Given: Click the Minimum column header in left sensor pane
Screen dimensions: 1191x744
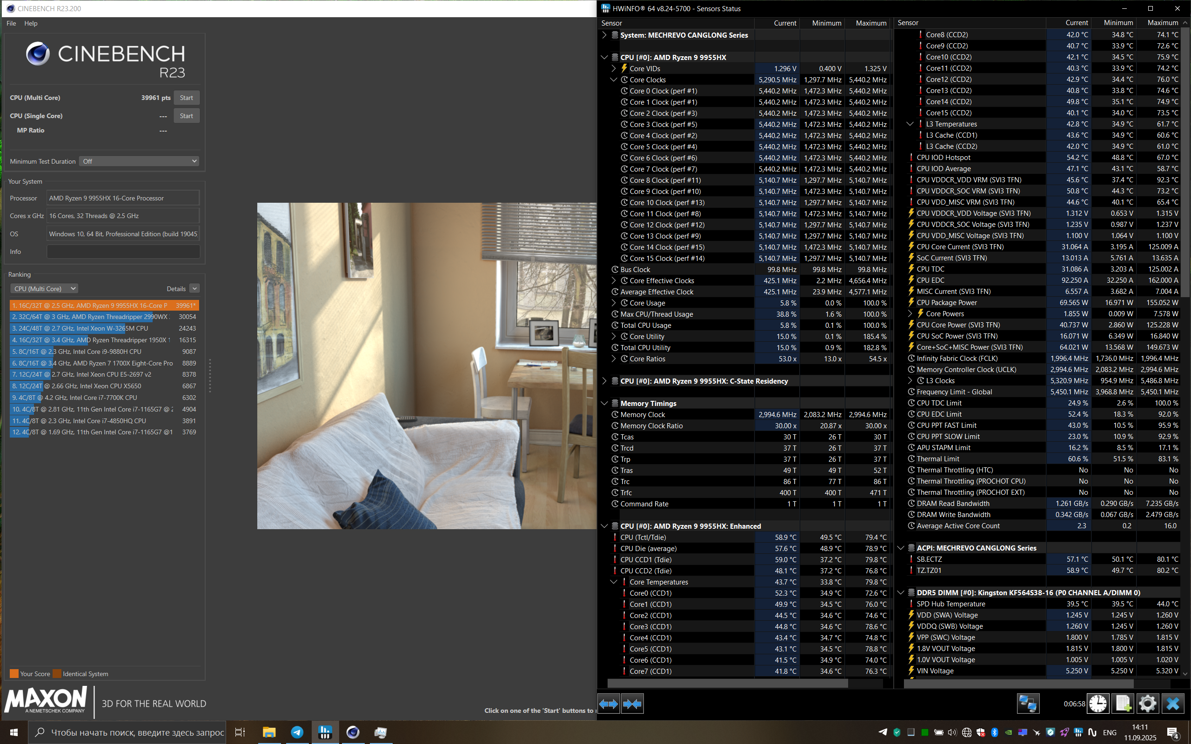Looking at the screenshot, I should pos(823,23).
